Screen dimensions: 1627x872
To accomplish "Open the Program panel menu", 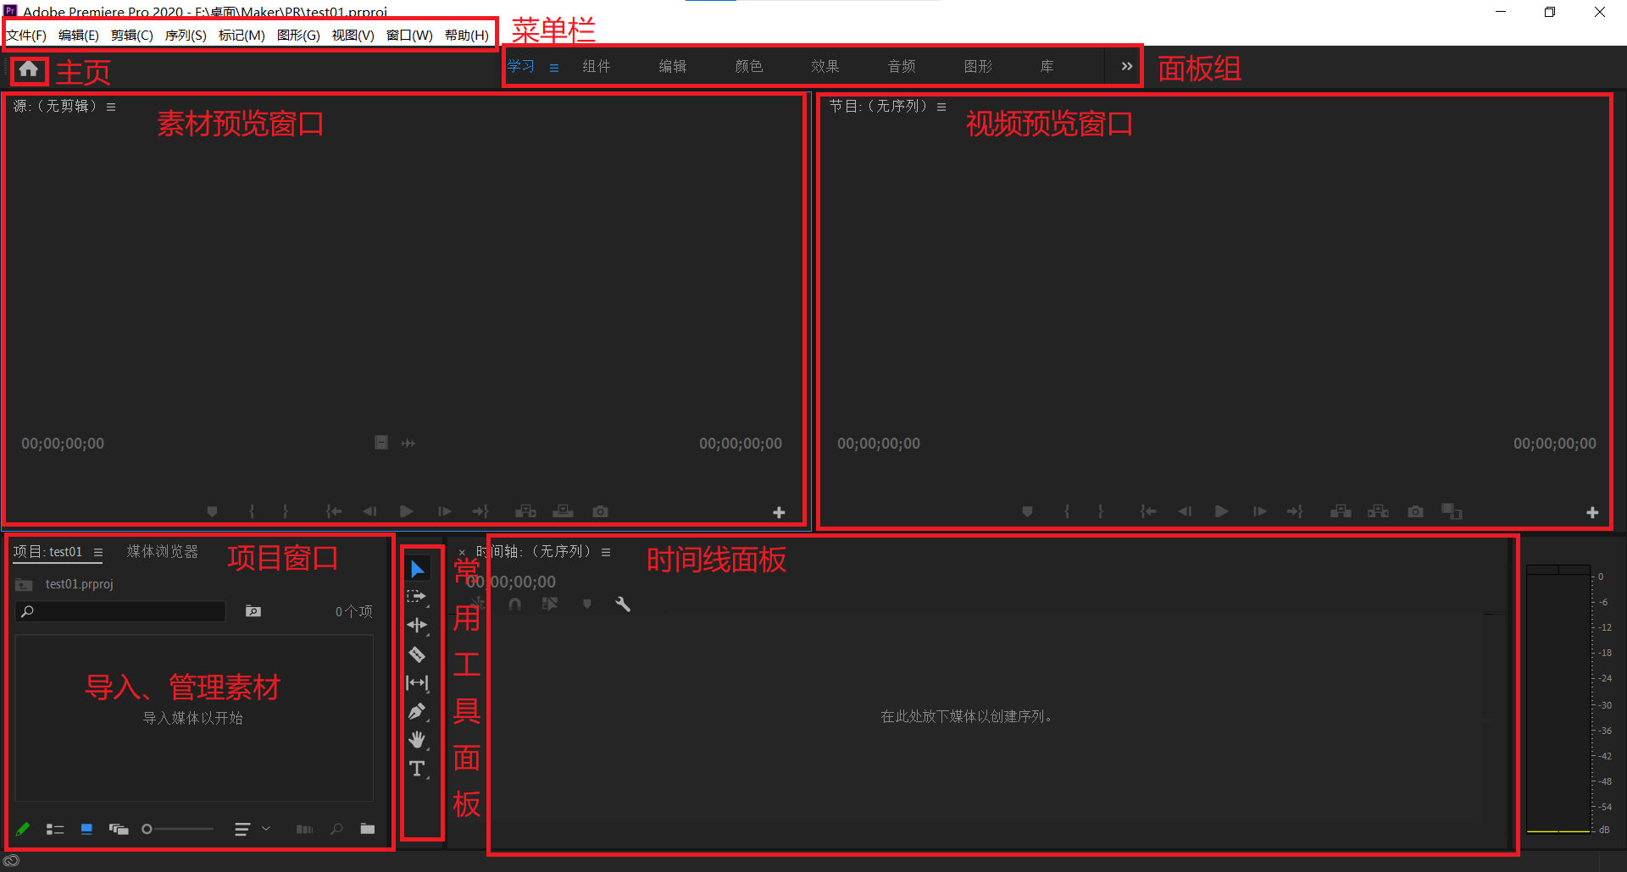I will tap(941, 107).
